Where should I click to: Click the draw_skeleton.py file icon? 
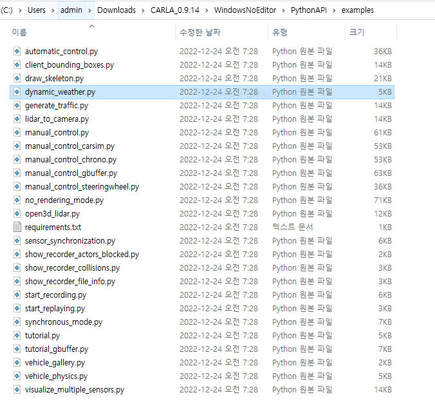pos(17,79)
